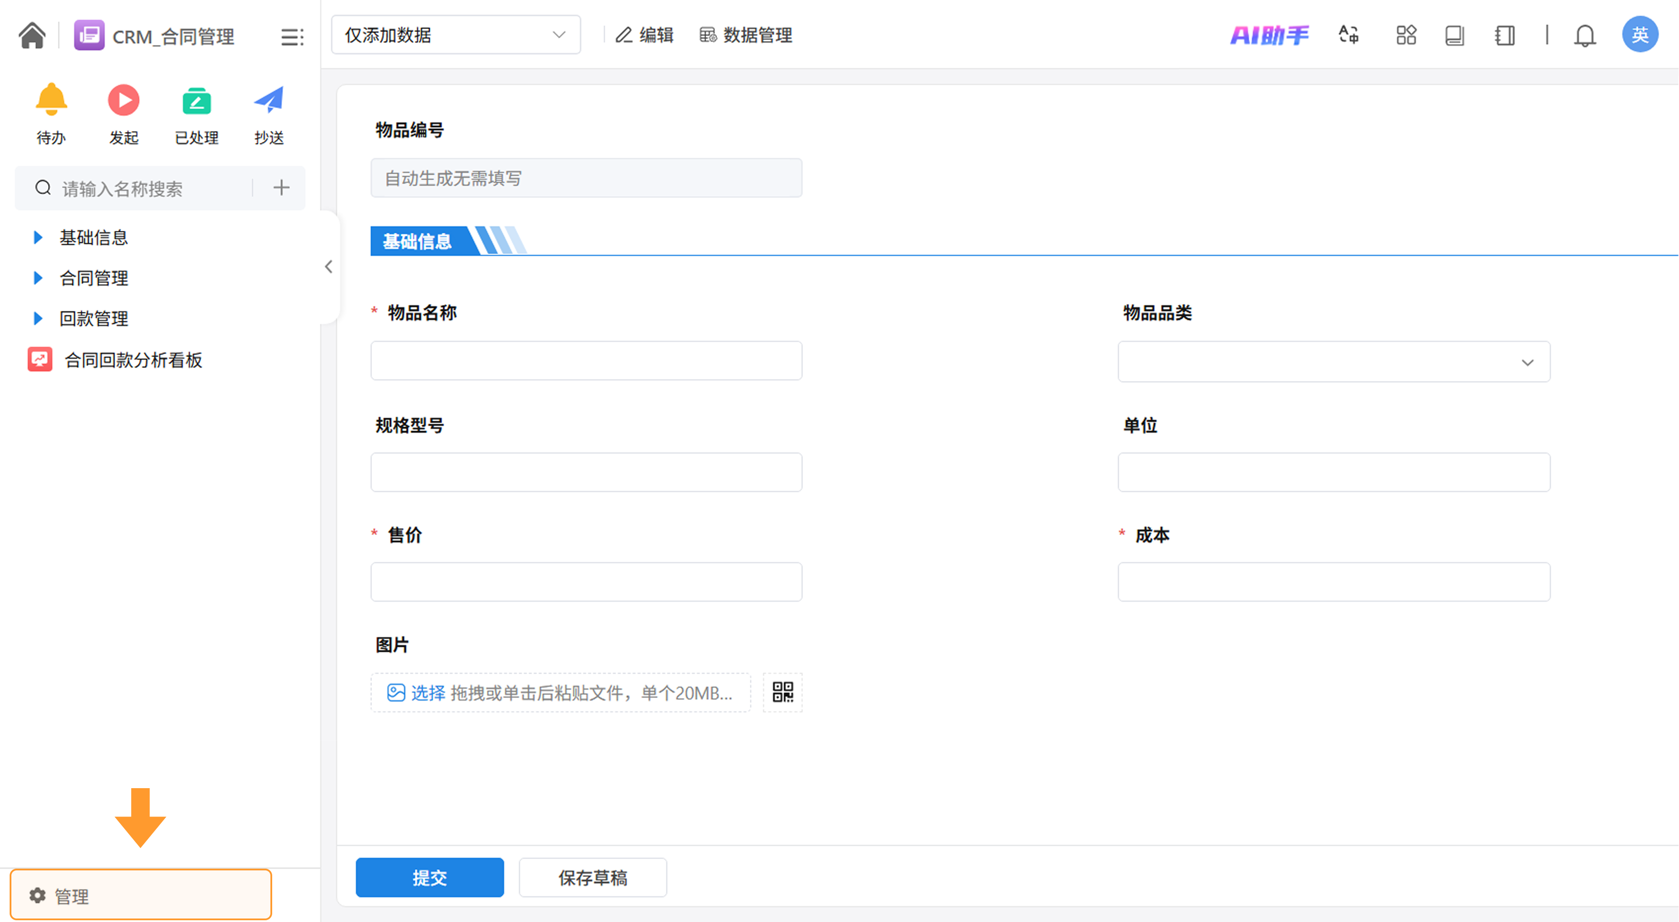Click the 数据管理 toolbar item

pyautogui.click(x=746, y=35)
